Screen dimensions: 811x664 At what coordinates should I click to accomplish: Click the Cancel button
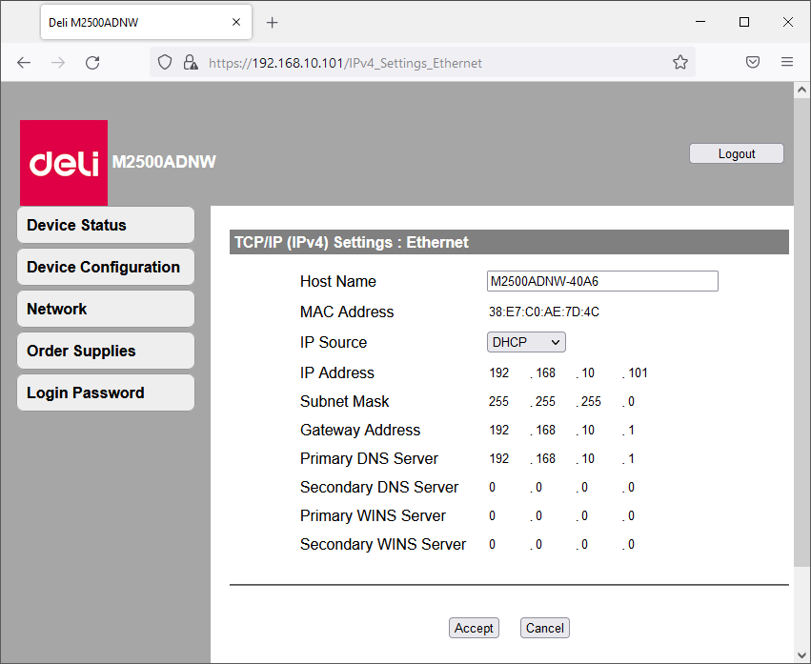tap(545, 628)
